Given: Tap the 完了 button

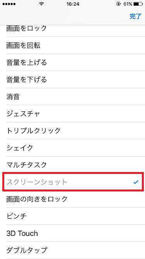Looking at the screenshot, I should [135, 17].
